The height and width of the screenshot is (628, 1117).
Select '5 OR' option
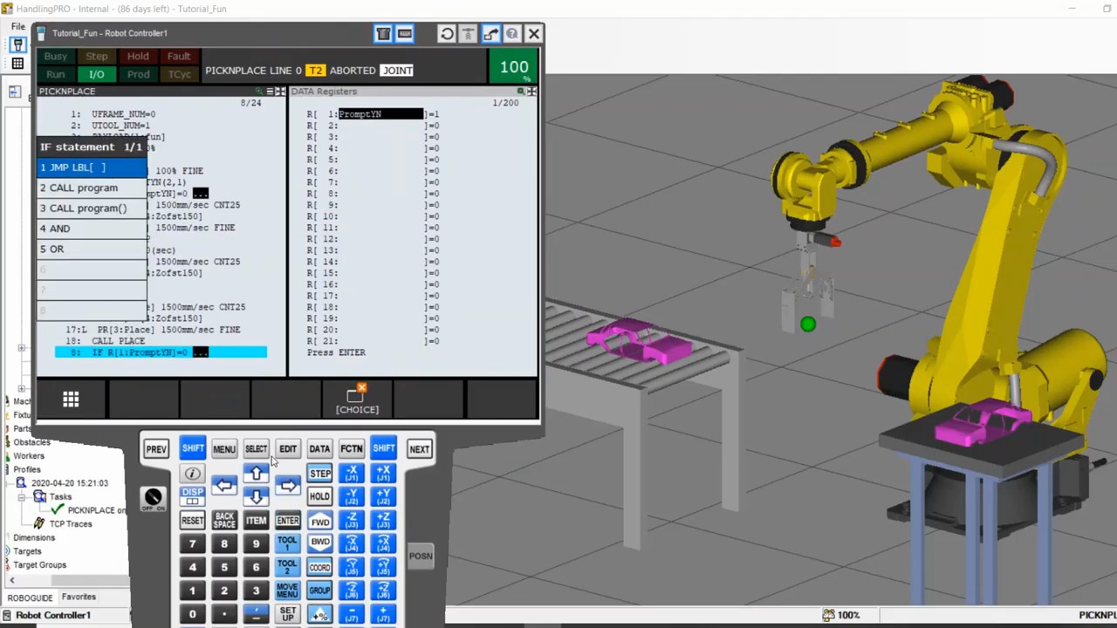pos(92,249)
